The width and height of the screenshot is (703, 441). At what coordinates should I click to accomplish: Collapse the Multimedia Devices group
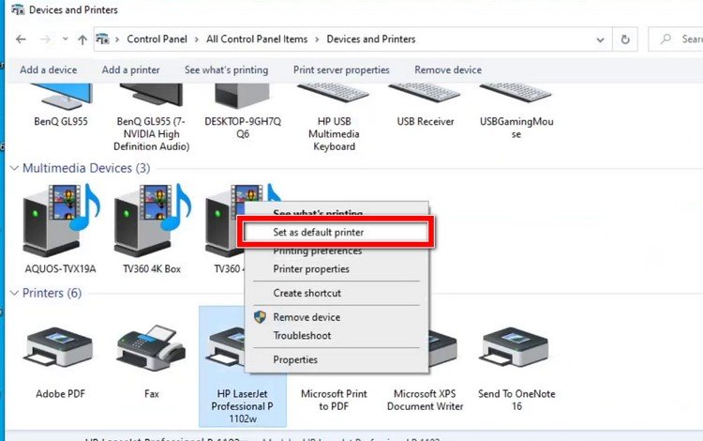[x=14, y=168]
